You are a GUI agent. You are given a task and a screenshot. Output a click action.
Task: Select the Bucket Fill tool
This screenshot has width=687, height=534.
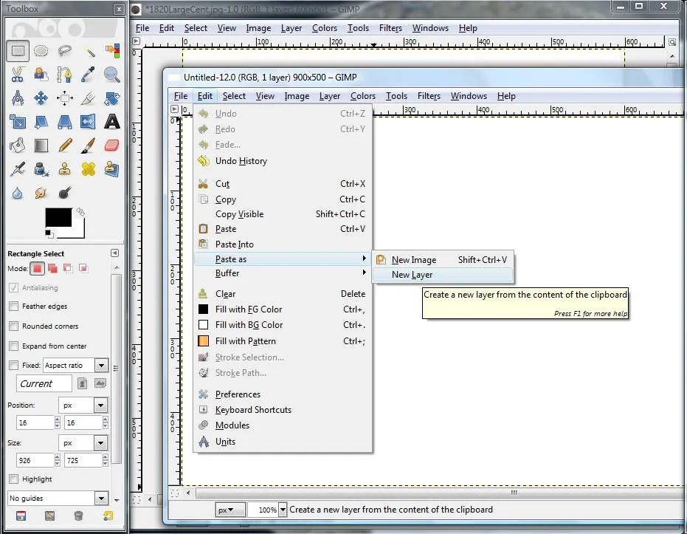pyautogui.click(x=18, y=145)
